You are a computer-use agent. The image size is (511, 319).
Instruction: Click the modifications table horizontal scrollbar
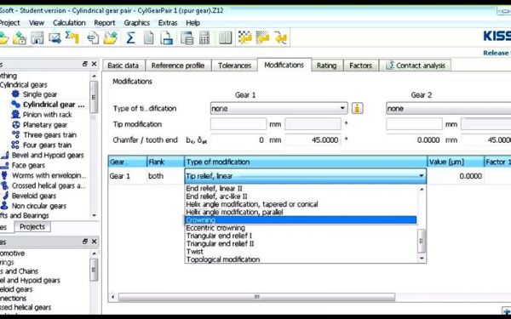tap(256, 297)
